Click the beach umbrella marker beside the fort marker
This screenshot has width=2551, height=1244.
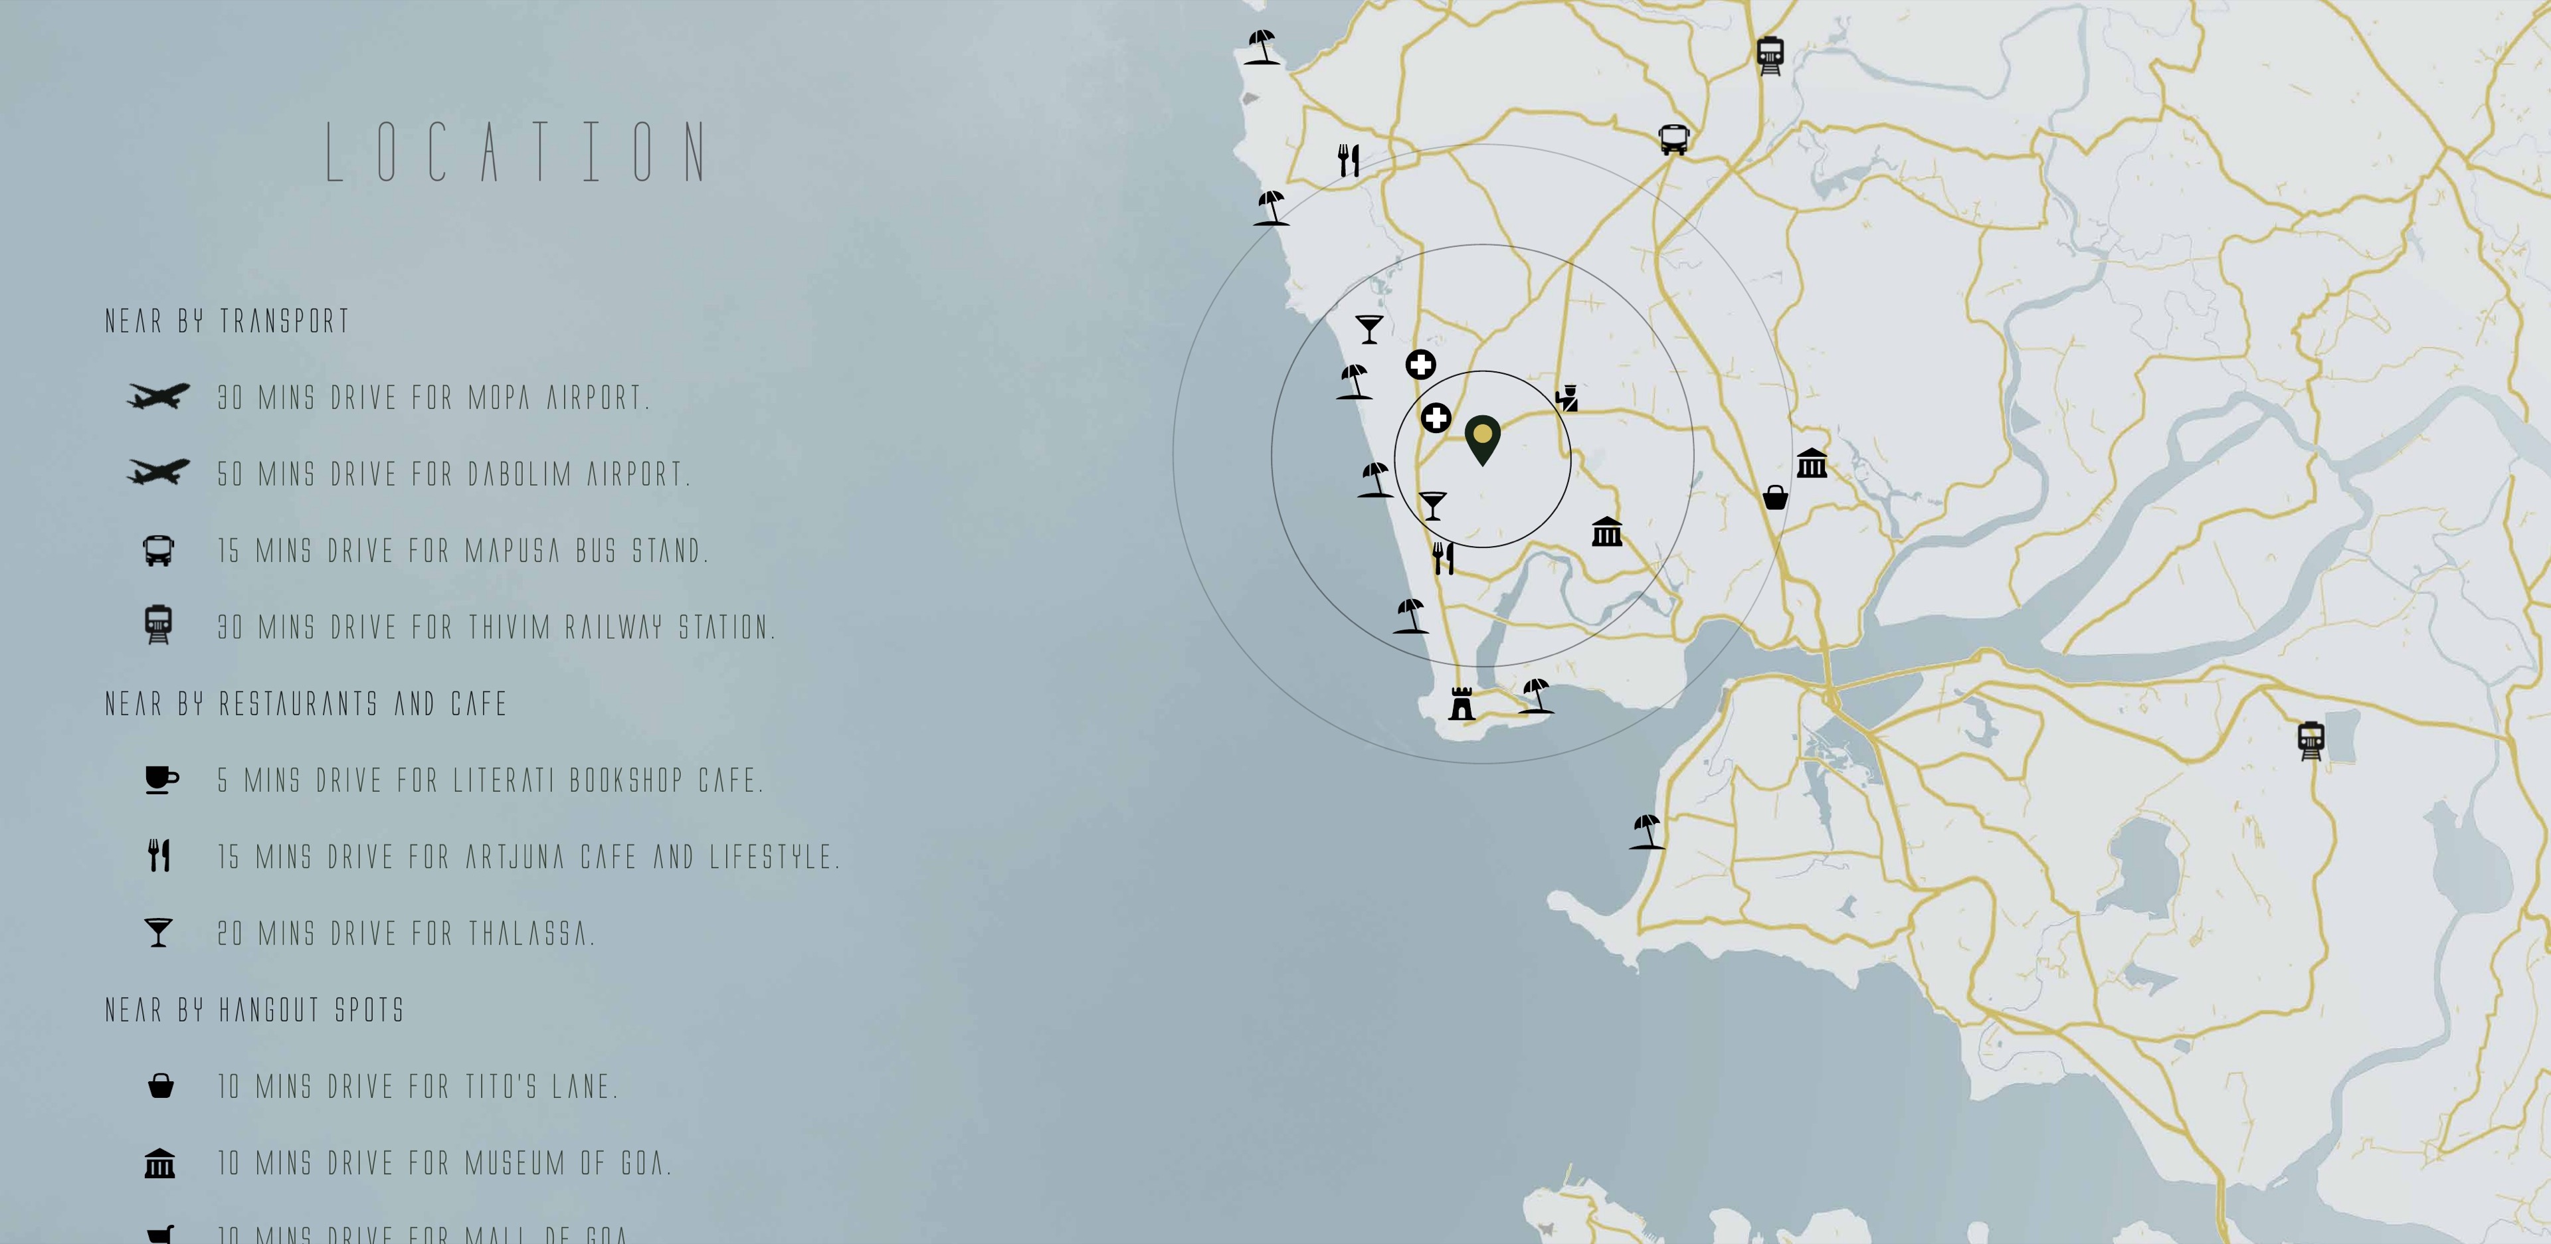(1536, 695)
